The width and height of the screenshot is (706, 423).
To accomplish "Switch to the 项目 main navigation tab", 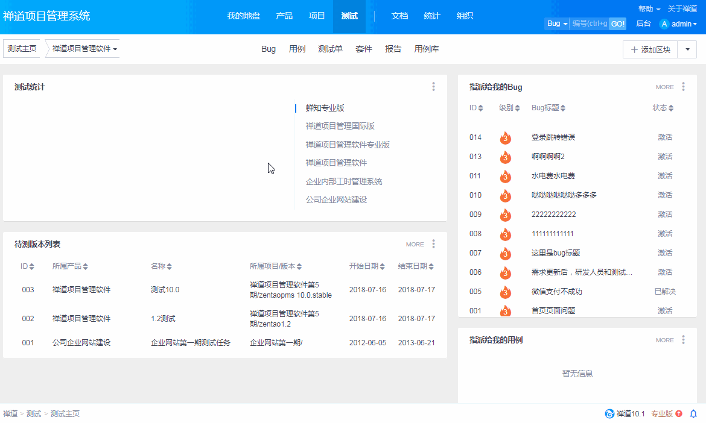I will click(x=317, y=16).
